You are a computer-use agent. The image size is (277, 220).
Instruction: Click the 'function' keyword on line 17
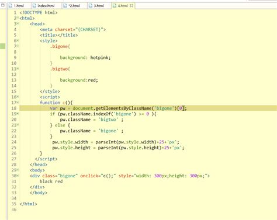pos(50,103)
